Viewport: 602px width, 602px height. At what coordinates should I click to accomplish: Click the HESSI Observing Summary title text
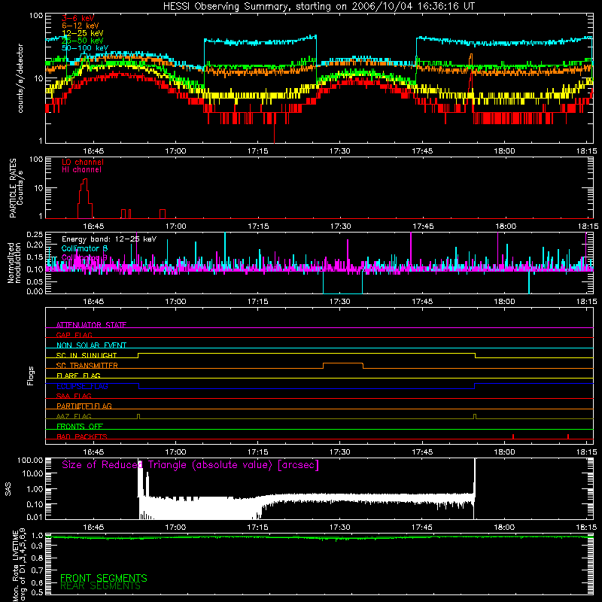[x=318, y=6]
